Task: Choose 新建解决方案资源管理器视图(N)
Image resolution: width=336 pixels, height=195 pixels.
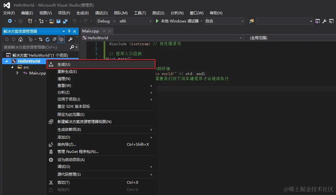Action: tap(101, 122)
